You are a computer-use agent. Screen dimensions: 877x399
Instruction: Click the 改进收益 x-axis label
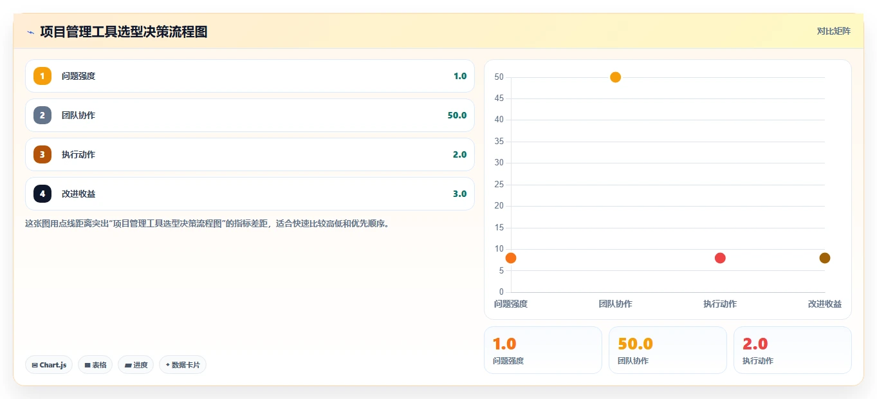(x=825, y=304)
